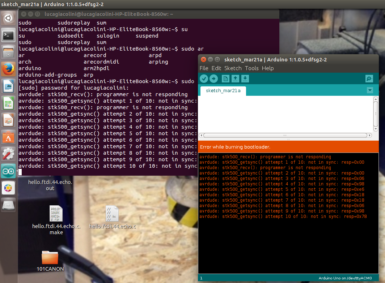Click the editor vertical scrollbar in Arduino
The width and height of the screenshot is (385, 283).
[376, 114]
